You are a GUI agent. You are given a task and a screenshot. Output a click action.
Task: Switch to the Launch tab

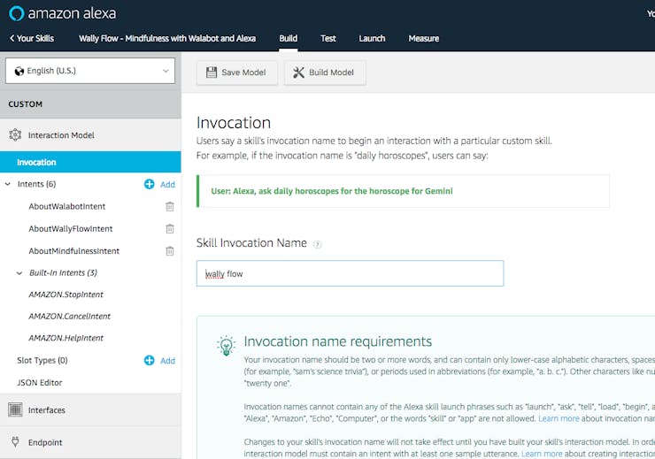pyautogui.click(x=372, y=38)
